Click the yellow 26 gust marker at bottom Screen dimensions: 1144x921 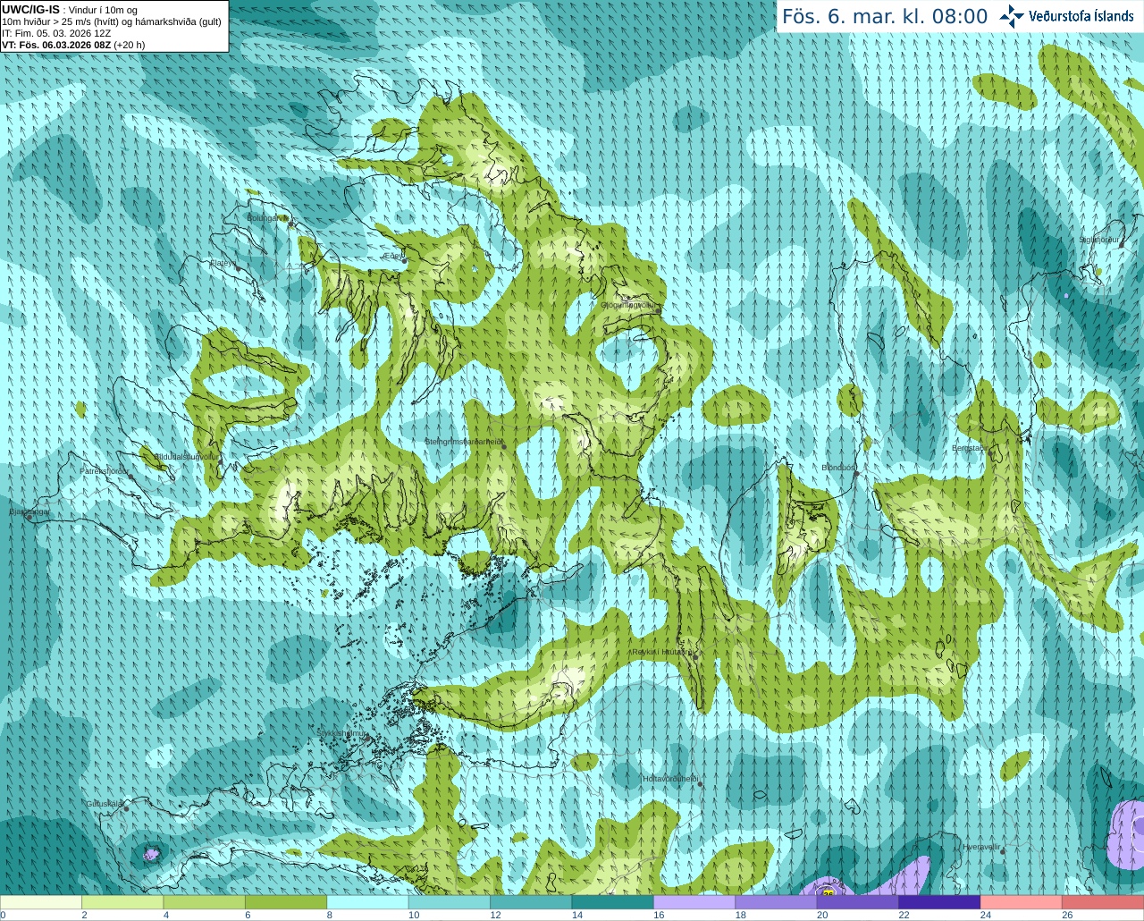(x=829, y=891)
